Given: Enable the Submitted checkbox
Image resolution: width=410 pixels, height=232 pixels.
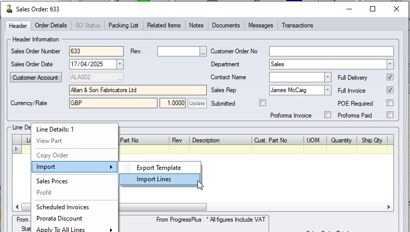Looking at the screenshot, I should point(262,103).
